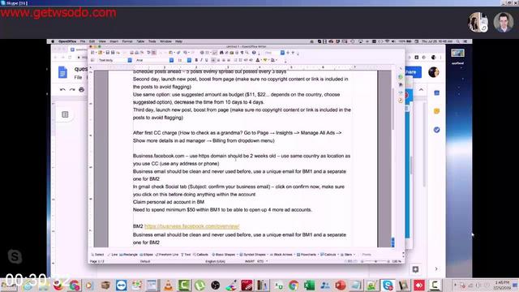
Task: Click the Google Docs print icon
Action: tap(81, 90)
